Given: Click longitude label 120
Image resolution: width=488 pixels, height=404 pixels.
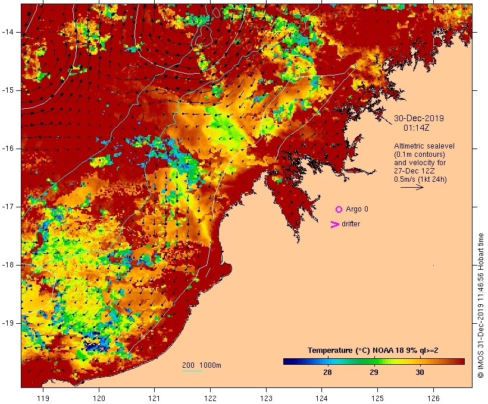Looking at the screenshot, I should (x=99, y=398).
